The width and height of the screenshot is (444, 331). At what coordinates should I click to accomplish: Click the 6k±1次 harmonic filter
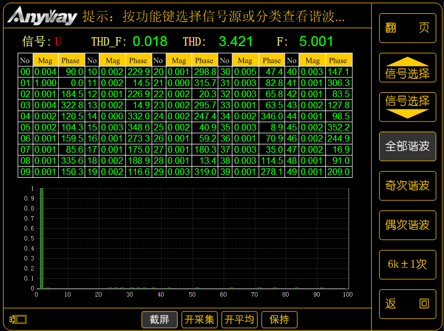tap(407, 265)
